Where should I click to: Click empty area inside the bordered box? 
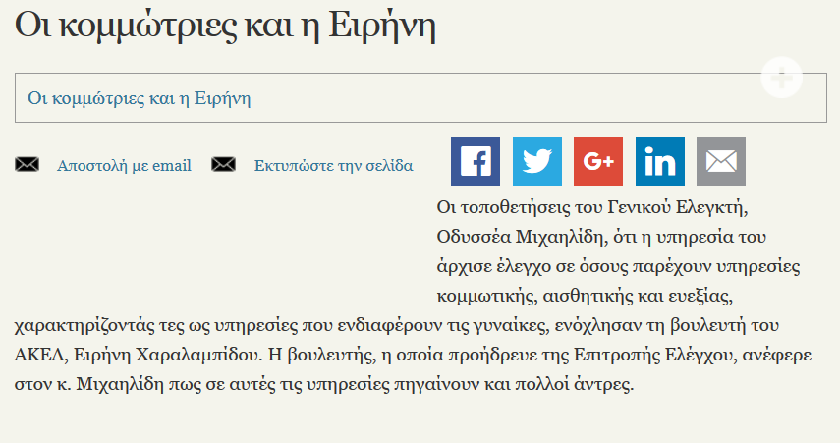509,98
